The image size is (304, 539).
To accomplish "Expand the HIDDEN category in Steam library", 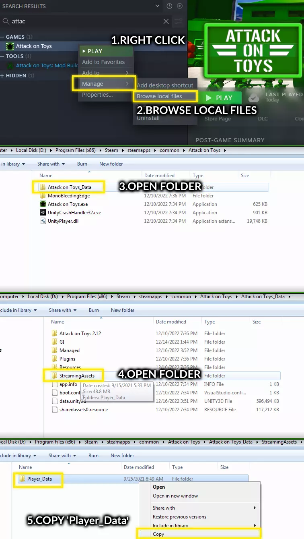I will click(x=2, y=75).
